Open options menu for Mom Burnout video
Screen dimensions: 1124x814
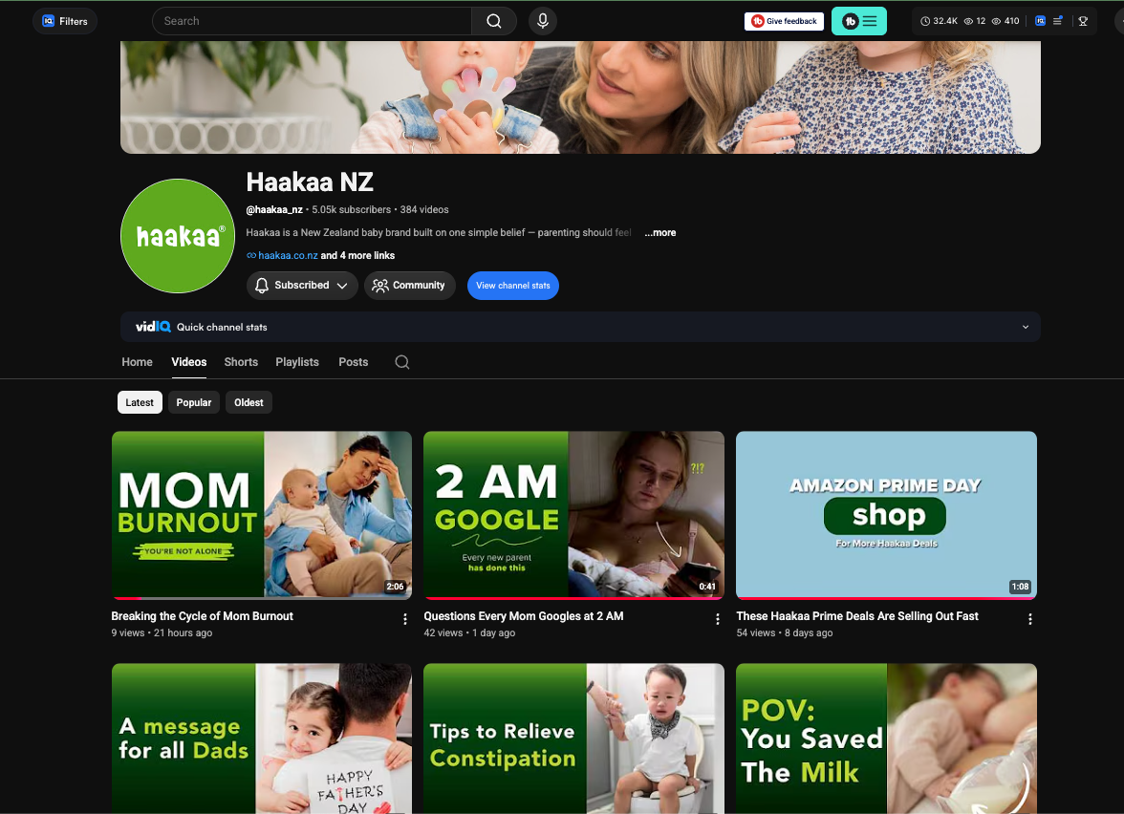[x=405, y=619]
